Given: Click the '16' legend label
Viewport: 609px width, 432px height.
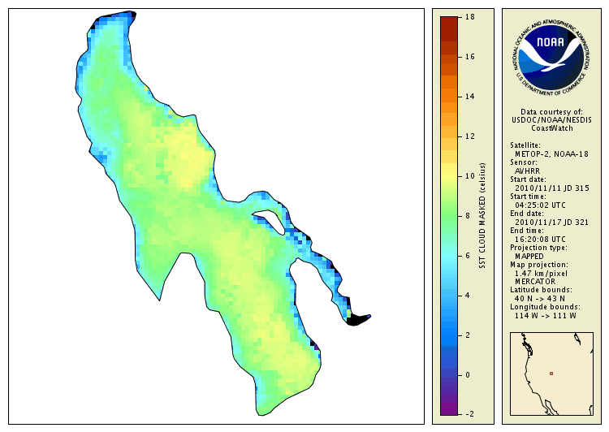Looking at the screenshot, I should (470, 57).
